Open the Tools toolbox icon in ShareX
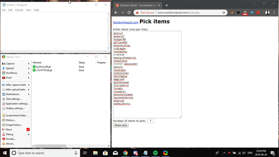The width and height of the screenshot is (279, 157). [3, 78]
